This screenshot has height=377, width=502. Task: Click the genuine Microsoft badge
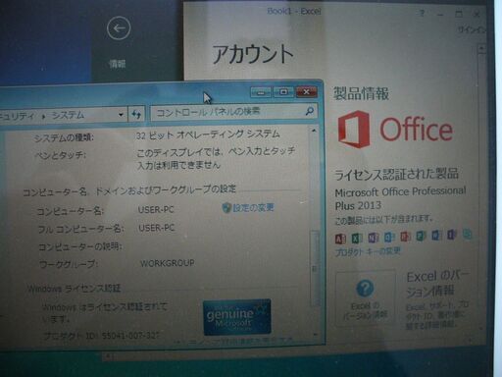pos(237,317)
